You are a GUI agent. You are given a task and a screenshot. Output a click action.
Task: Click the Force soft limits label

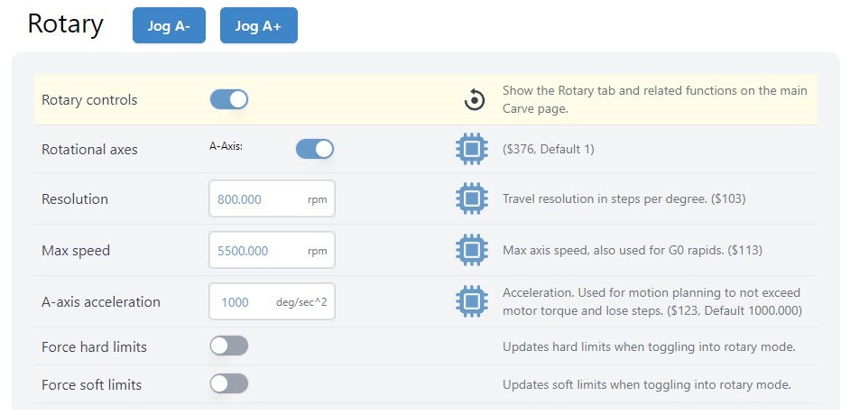pos(91,385)
